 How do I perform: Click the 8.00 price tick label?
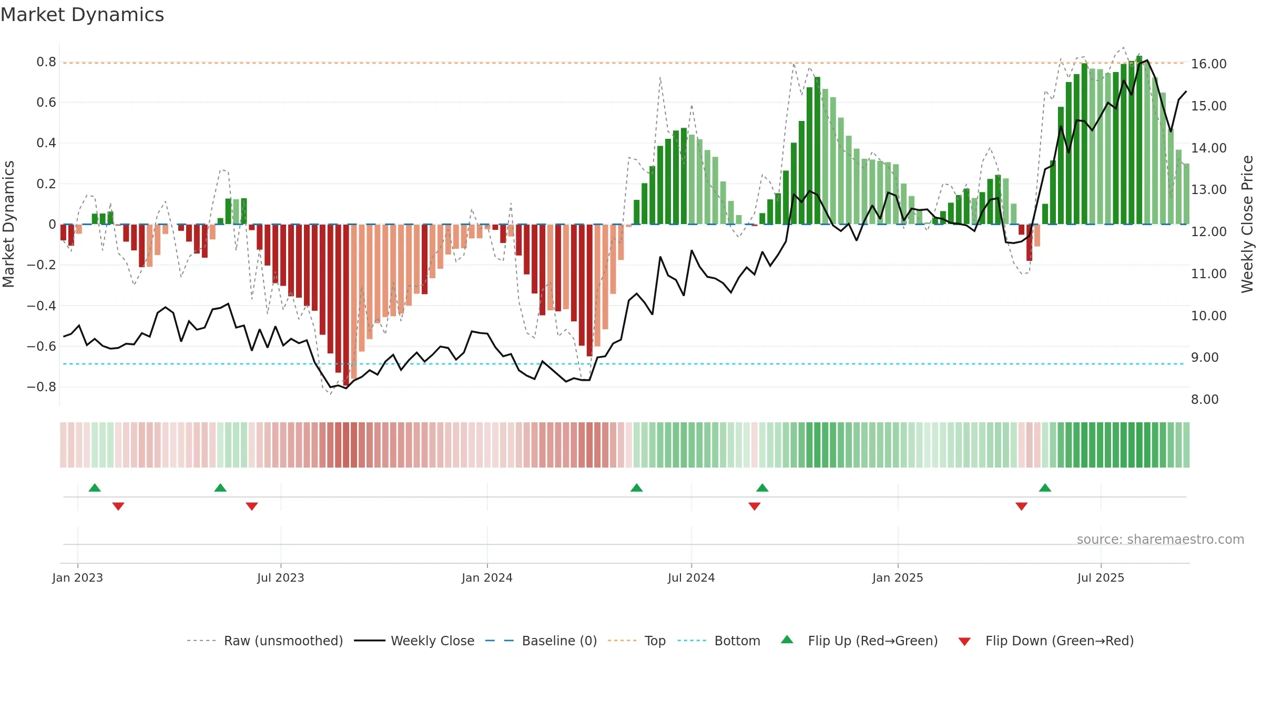pyautogui.click(x=1205, y=400)
